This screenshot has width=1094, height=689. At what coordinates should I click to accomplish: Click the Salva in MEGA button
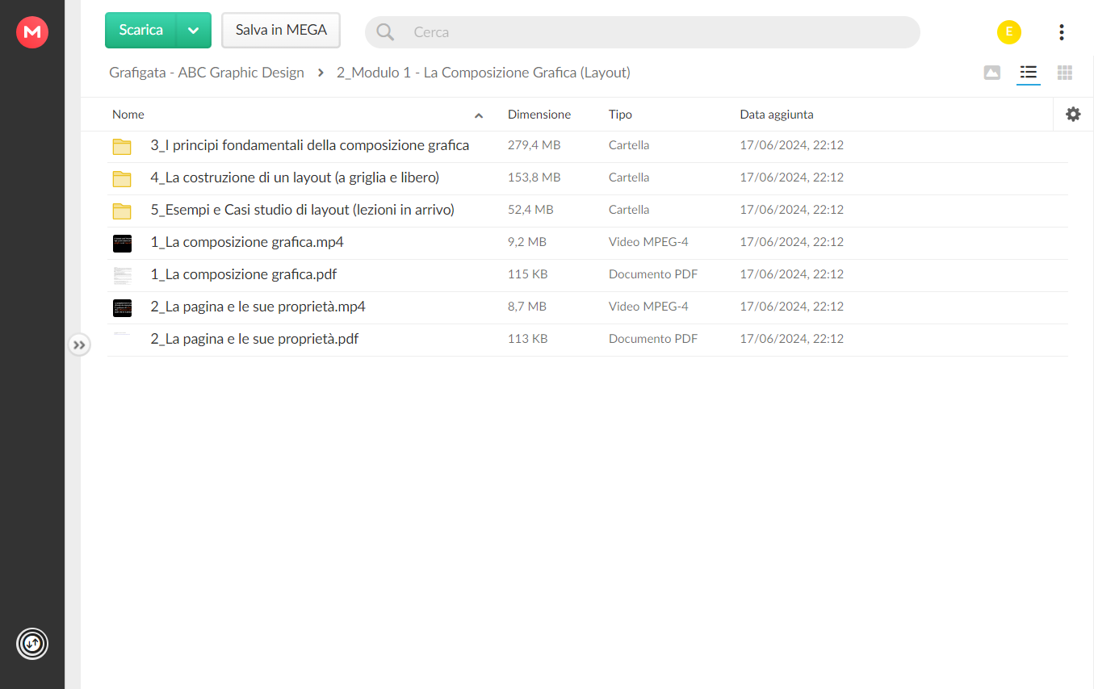[281, 31]
